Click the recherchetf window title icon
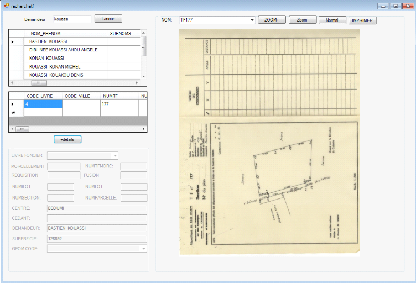Image resolution: width=416 pixels, height=283 pixels. [x=6, y=6]
